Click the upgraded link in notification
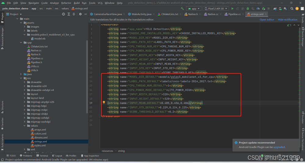Screen dimensions: 305x163 (279, 147)
